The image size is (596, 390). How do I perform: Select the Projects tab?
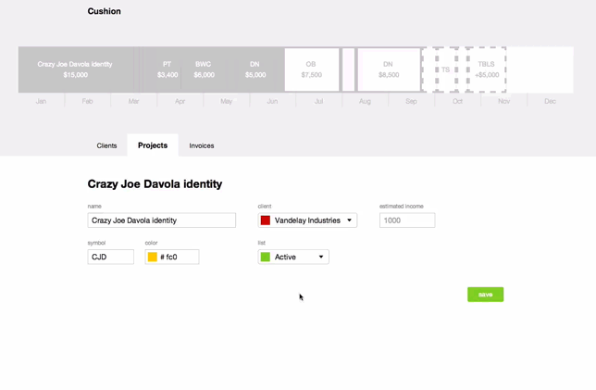point(153,145)
